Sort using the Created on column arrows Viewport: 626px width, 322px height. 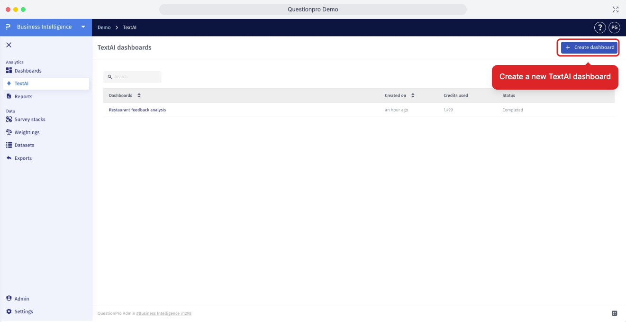(x=413, y=95)
